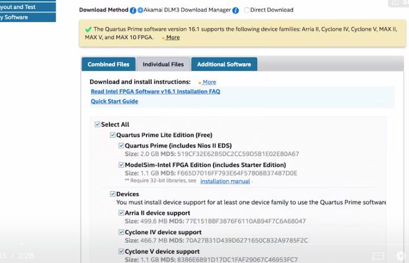Image resolution: width=409 pixels, height=263 pixels.
Task: Uncheck Cyclone IV device support
Action: point(121,232)
